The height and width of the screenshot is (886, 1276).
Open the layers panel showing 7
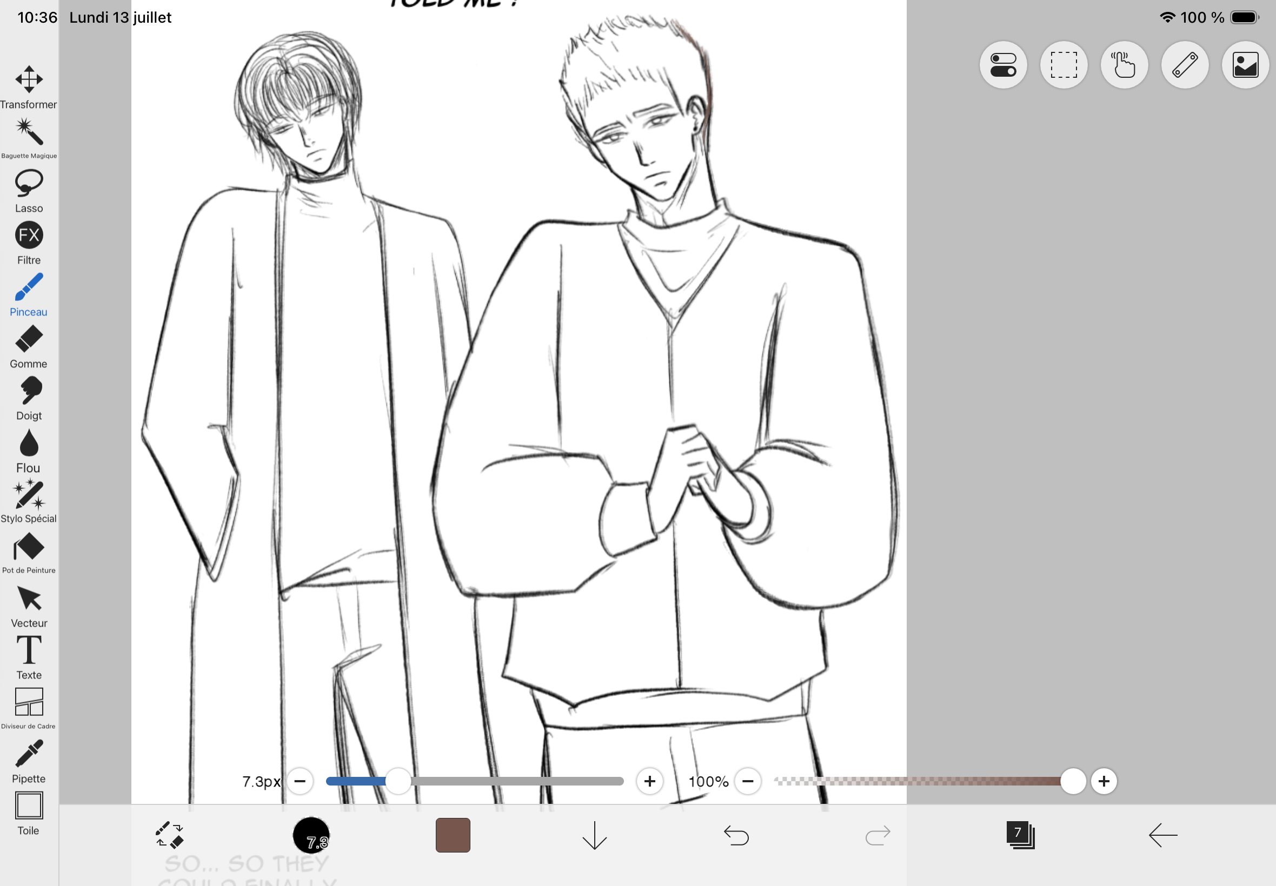[x=1020, y=834]
